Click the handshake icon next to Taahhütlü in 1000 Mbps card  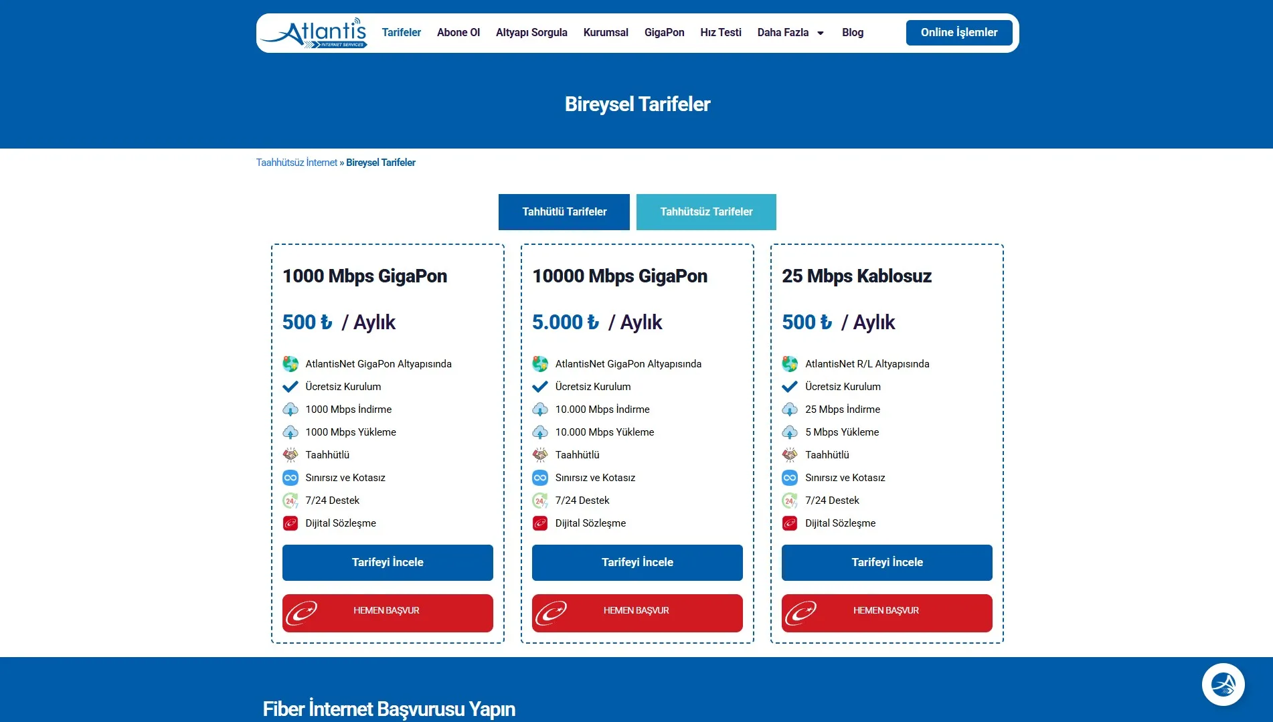[290, 455]
